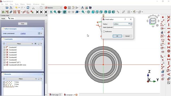This screenshot has width=171, height=96.
Task: Click Cancel in Insert radius dialog
Action: [x=127, y=36]
